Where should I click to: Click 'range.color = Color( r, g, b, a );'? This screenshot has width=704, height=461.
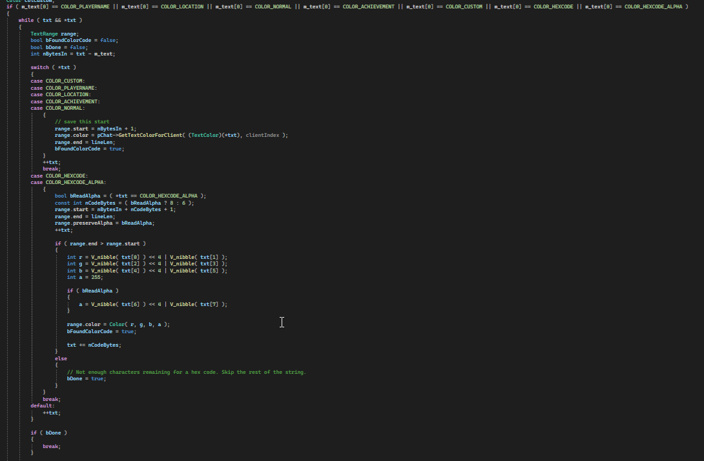click(119, 325)
